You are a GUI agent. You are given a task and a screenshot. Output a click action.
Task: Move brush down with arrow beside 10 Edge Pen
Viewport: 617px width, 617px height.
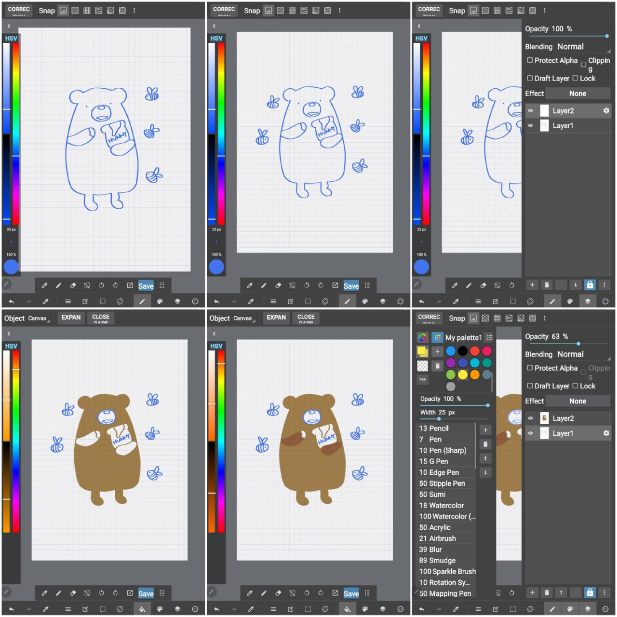tap(485, 472)
